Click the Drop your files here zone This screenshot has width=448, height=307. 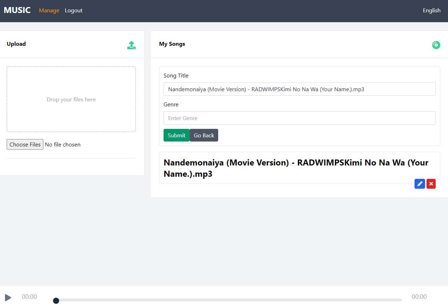click(x=71, y=99)
